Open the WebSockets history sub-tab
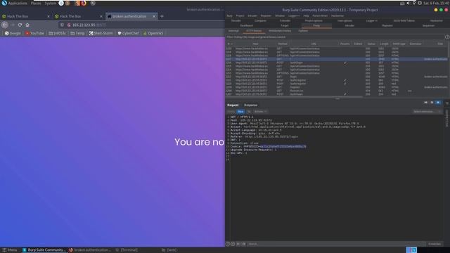This screenshot has width=450, height=253. click(x=280, y=31)
